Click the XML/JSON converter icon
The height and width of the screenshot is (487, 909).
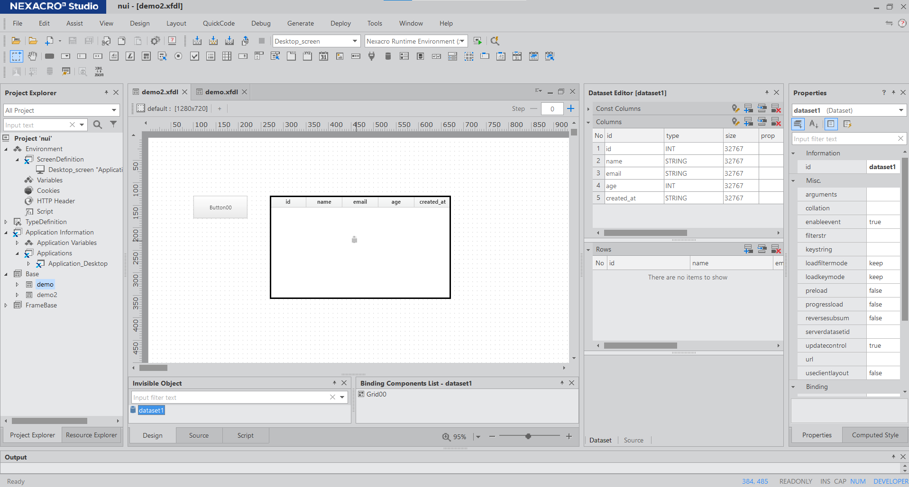(x=99, y=72)
